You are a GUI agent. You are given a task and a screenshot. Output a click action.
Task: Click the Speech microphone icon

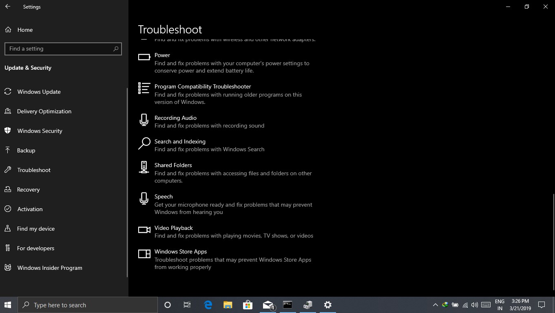tap(144, 198)
